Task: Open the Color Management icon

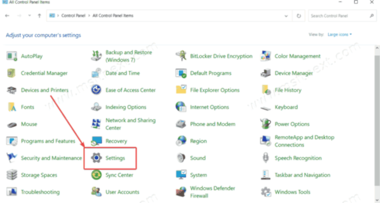Action: [265, 56]
